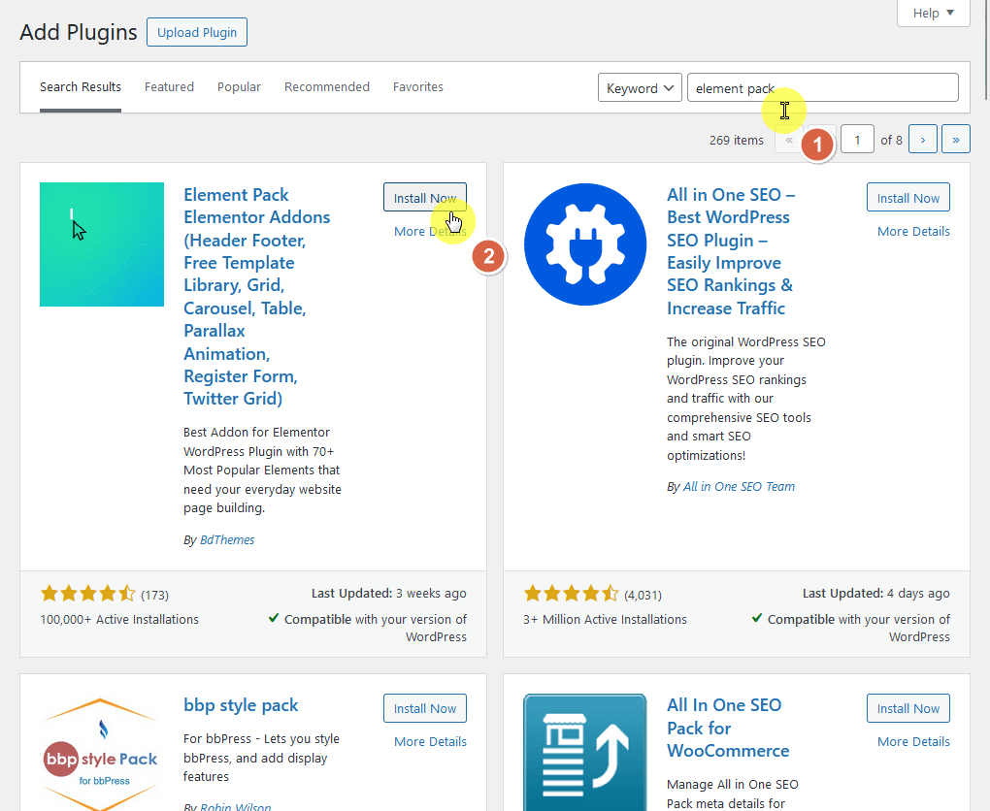Viewport: 990px width, 811px height.
Task: Open the Keyword search type dropdown
Action: click(x=640, y=87)
